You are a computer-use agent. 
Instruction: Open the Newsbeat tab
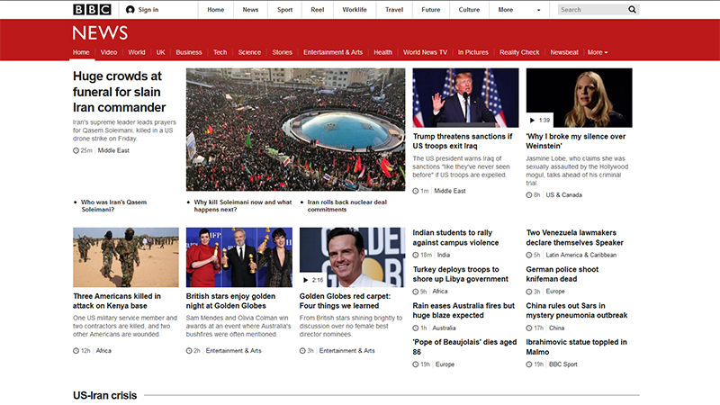tap(564, 52)
